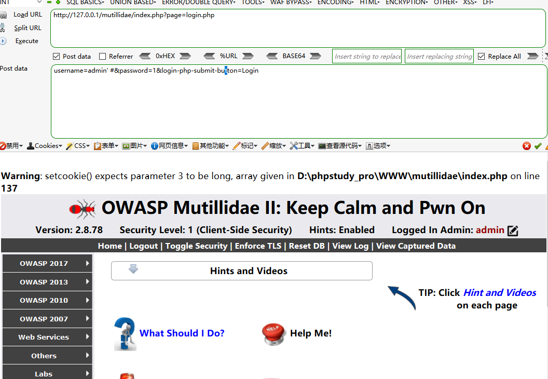Click the Home link in navigation bar
This screenshot has height=379, width=548.
click(109, 246)
